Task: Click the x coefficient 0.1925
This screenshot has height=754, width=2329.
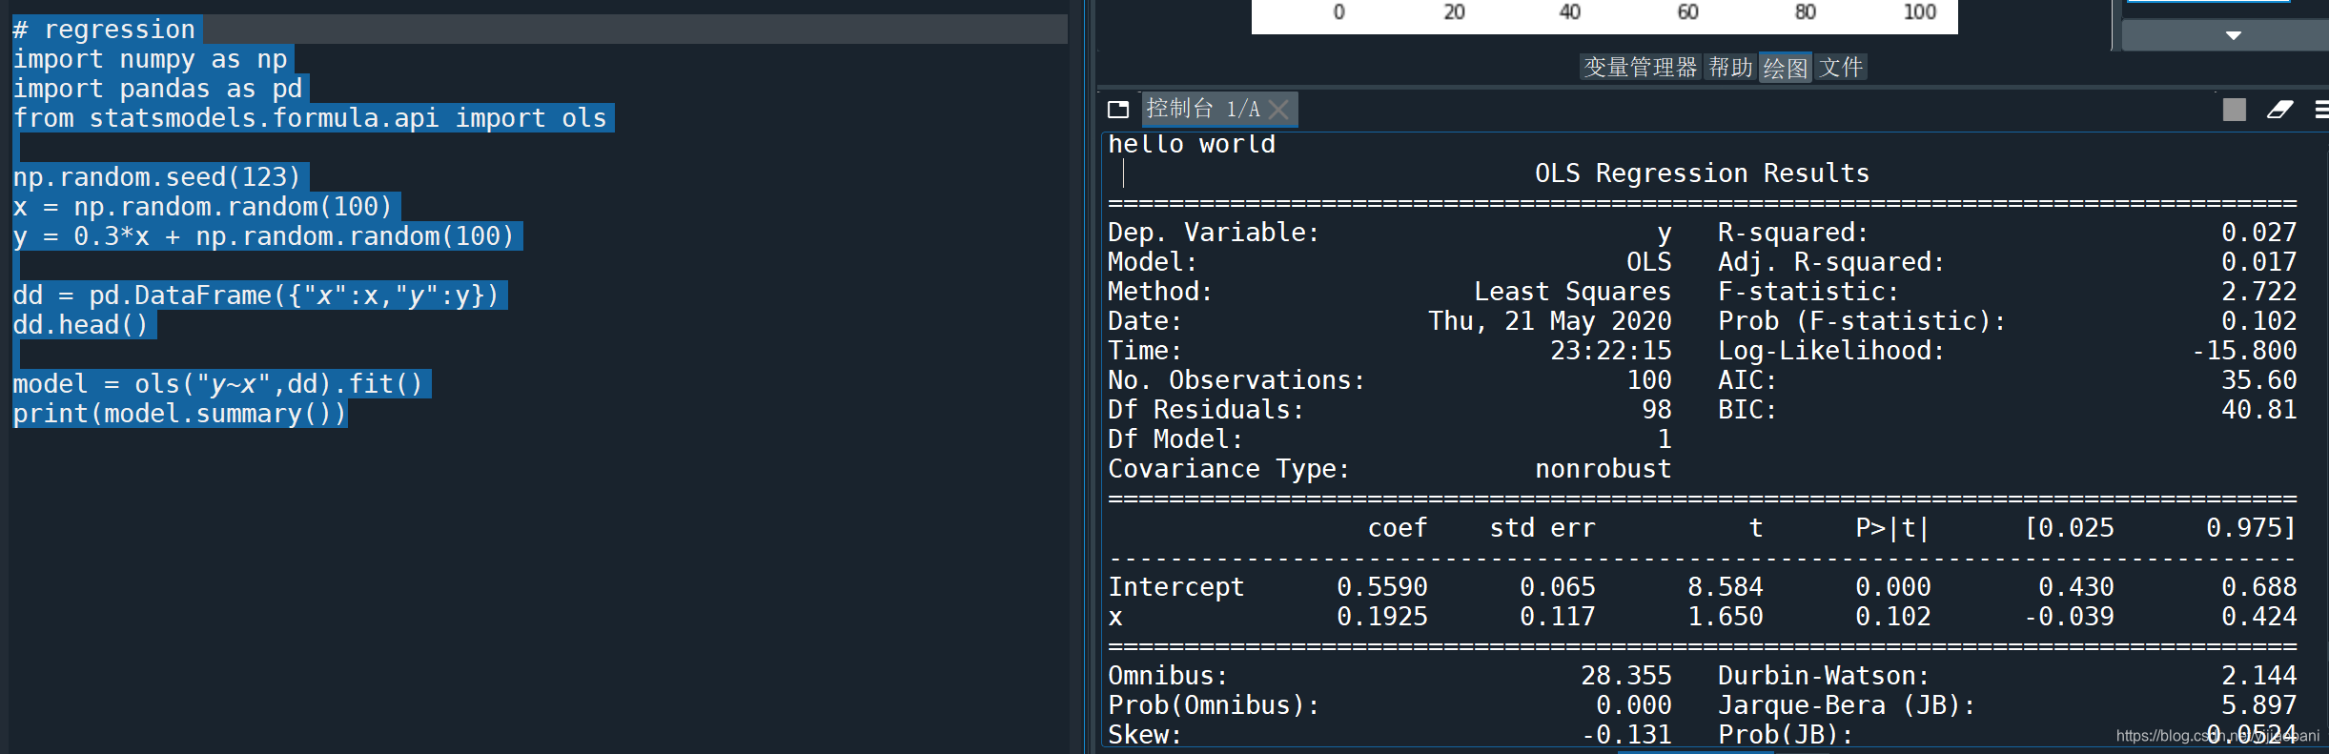Action: (1382, 617)
